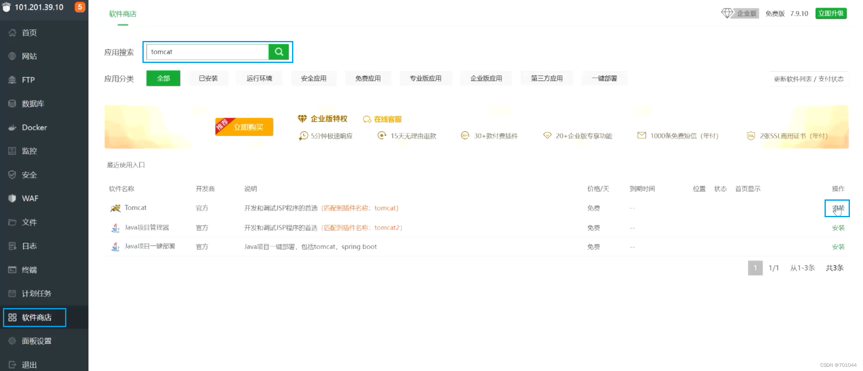Click the Tomcat cat icon
The image size is (863, 371).
(115, 208)
